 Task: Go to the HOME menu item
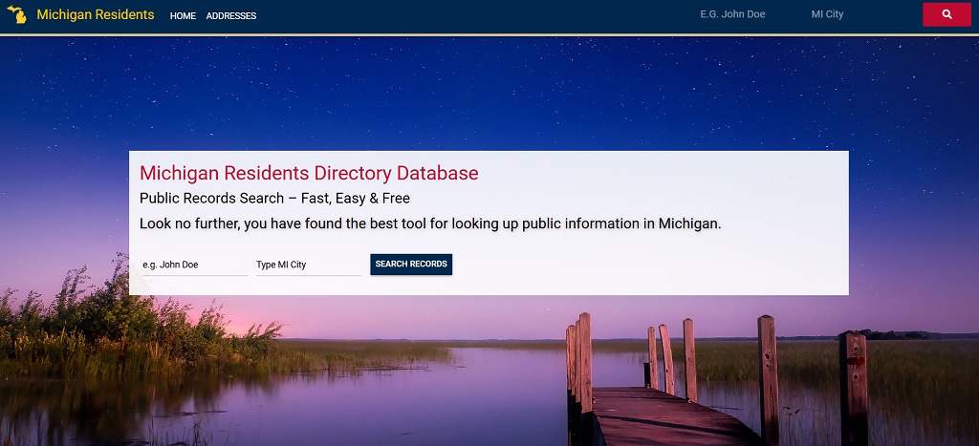[x=183, y=16]
